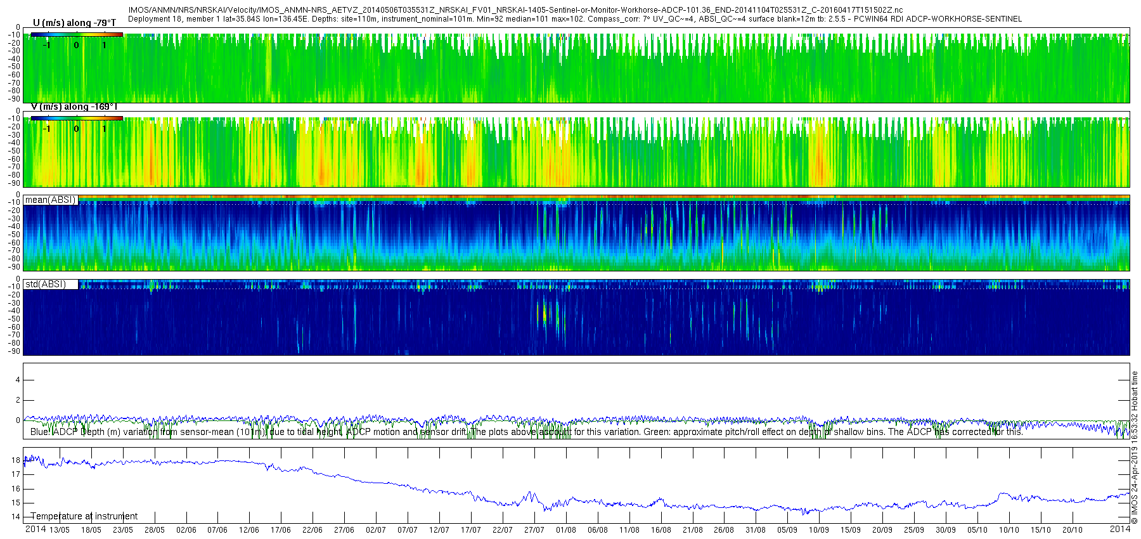The width and height of the screenshot is (1141, 539).
Task: Click the '21/08' date tick label
Action: (x=693, y=529)
